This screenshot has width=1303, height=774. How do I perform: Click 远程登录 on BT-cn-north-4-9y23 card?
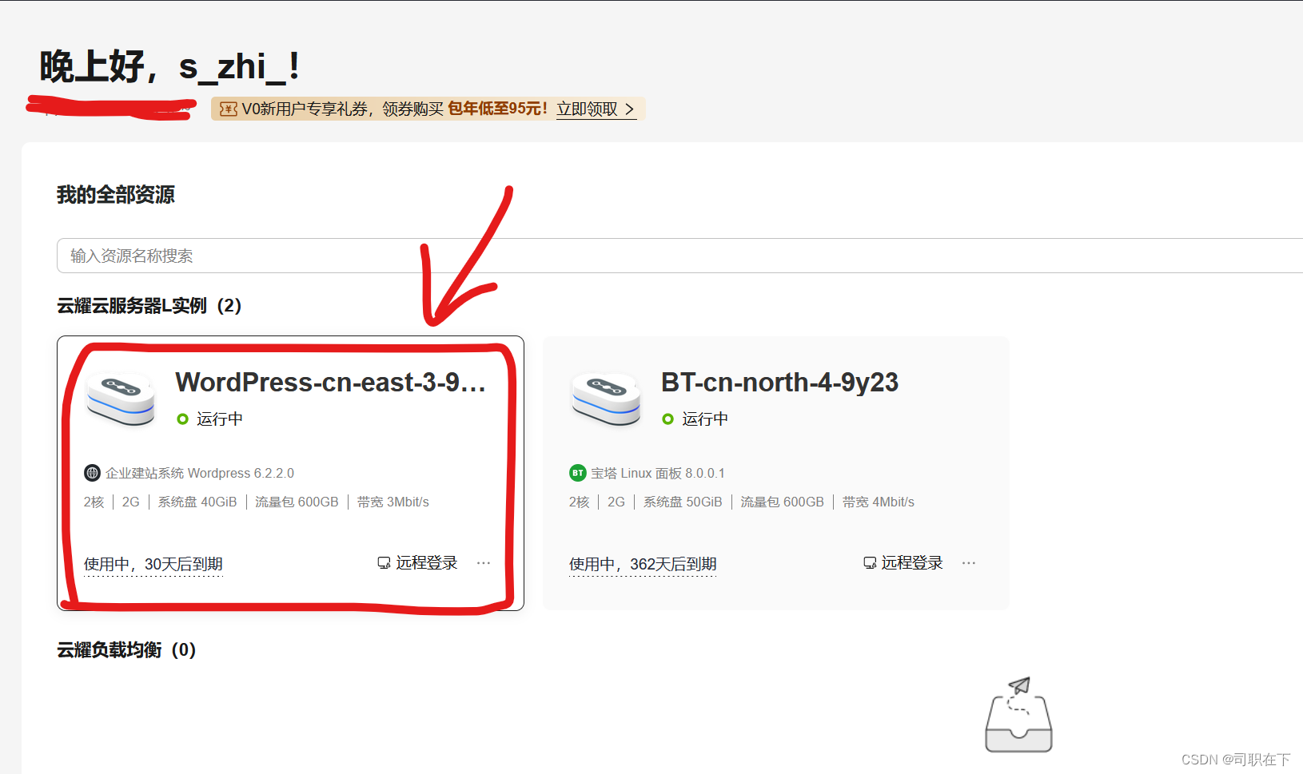912,563
